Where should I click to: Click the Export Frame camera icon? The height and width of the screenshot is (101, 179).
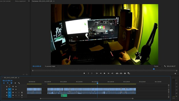[125, 73]
